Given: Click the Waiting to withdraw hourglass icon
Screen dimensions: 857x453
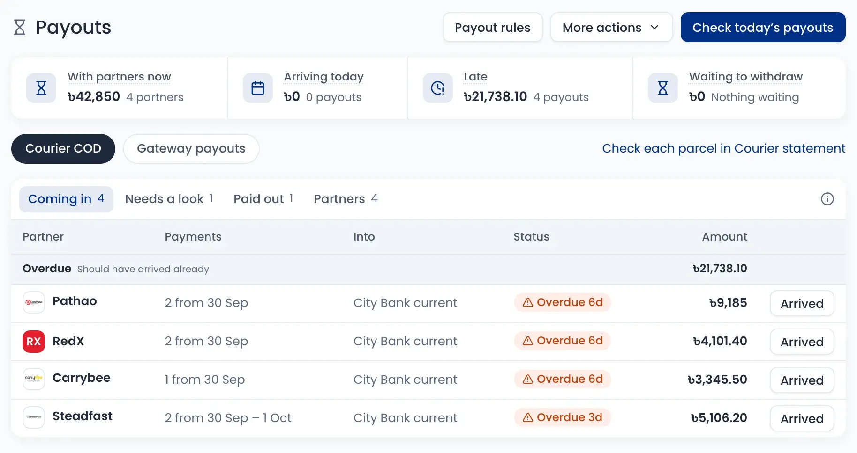Looking at the screenshot, I should point(663,88).
